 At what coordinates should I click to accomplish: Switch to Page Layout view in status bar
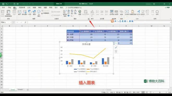tap(147, 92)
